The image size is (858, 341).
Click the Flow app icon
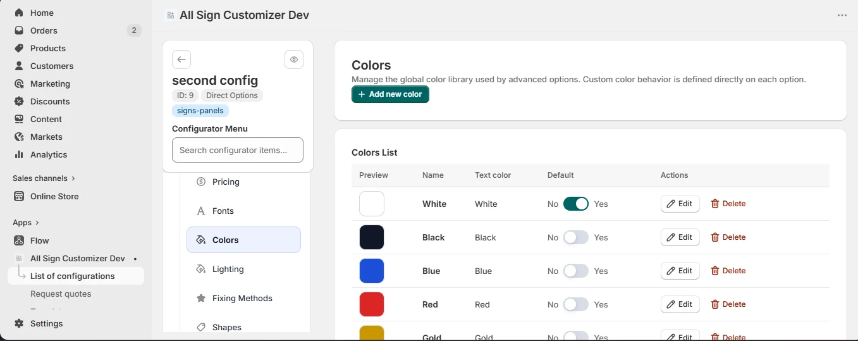tap(19, 240)
